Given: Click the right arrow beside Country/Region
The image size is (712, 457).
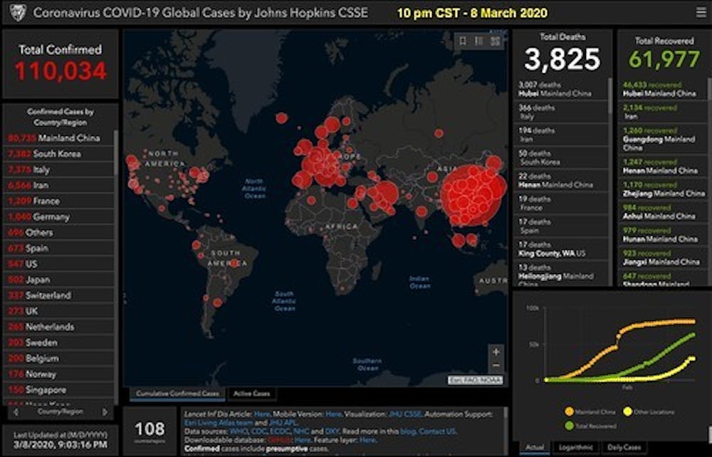Looking at the screenshot, I should coord(105,411).
